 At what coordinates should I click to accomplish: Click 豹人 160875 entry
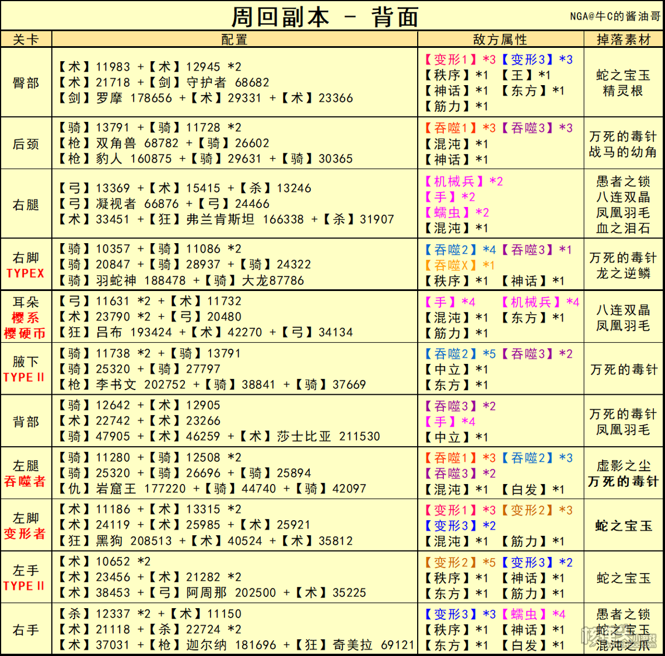(x=134, y=159)
